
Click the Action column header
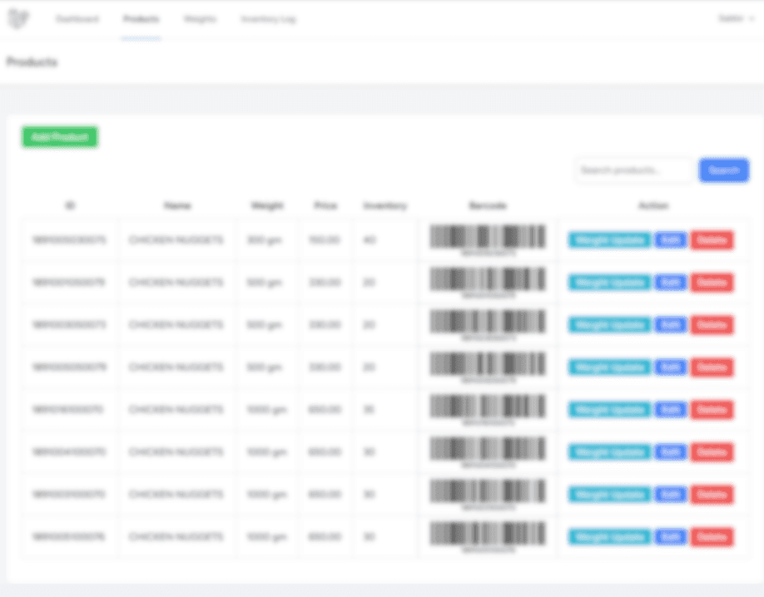(653, 205)
